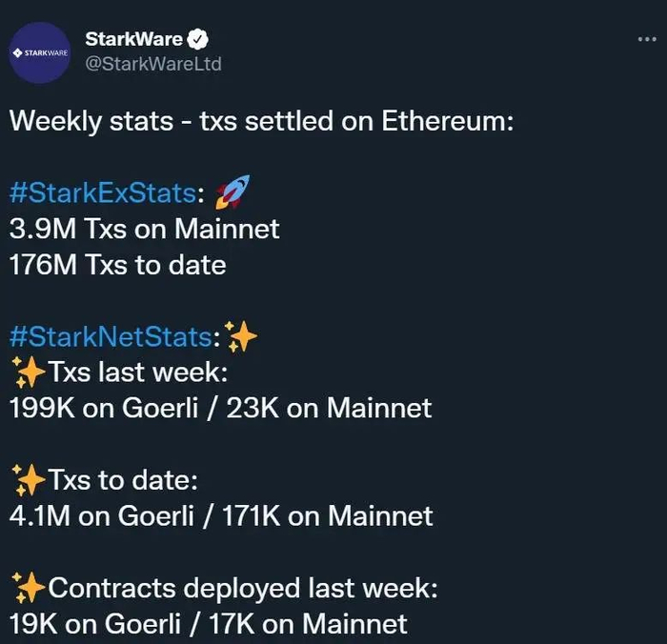Click the "3.9M Txs on Mainnet" line

[x=144, y=230]
